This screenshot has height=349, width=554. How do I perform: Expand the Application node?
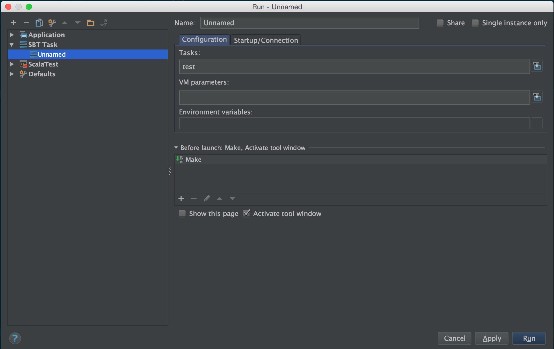(12, 35)
